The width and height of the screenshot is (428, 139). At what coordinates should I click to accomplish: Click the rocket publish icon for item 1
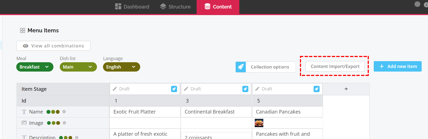[174, 89]
